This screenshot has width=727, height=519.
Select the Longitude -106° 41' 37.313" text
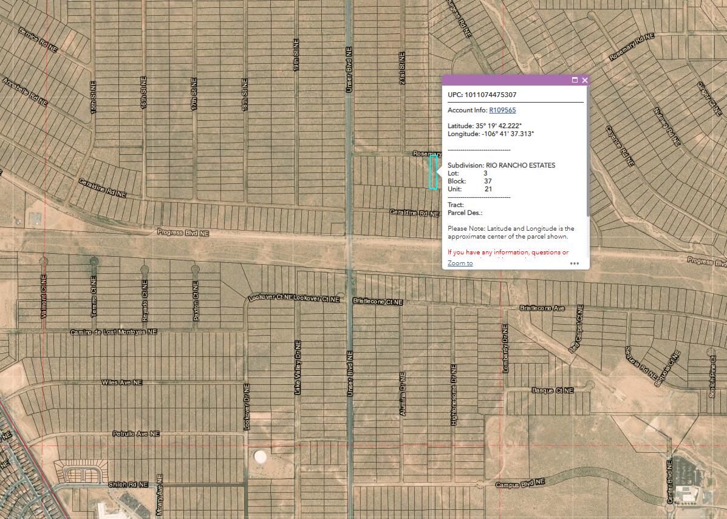491,134
